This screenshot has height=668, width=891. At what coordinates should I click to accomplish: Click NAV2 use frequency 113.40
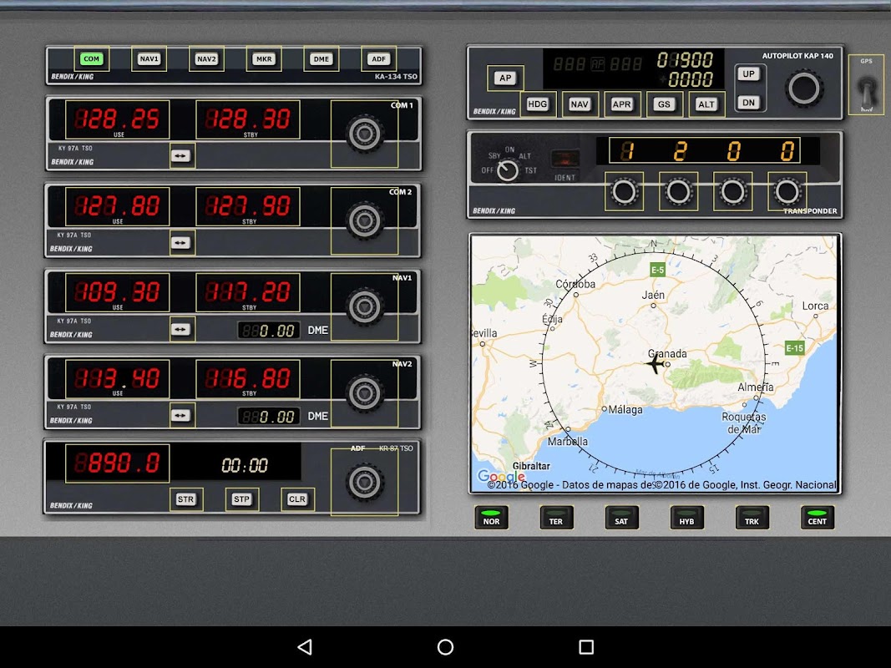tap(118, 379)
